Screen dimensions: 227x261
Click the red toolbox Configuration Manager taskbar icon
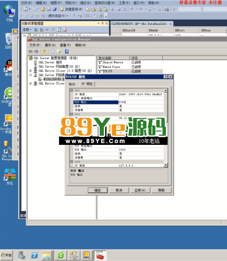(x=100, y=255)
